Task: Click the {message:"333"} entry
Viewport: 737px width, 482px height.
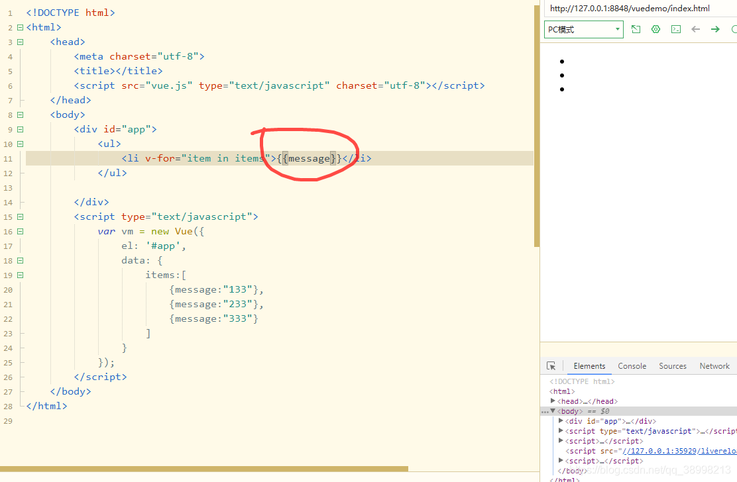Action: (x=213, y=318)
